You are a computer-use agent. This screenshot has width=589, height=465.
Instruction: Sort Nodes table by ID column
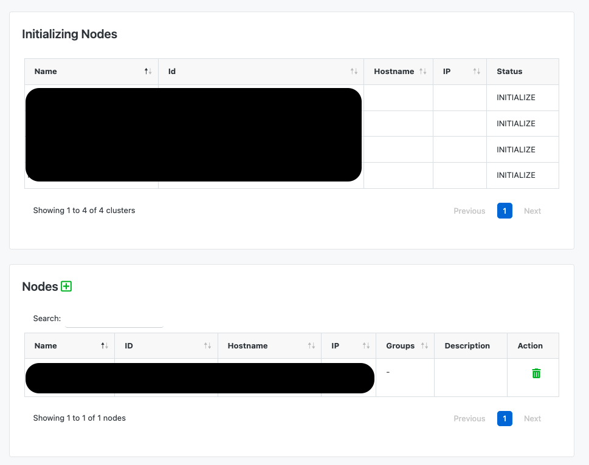(166, 346)
